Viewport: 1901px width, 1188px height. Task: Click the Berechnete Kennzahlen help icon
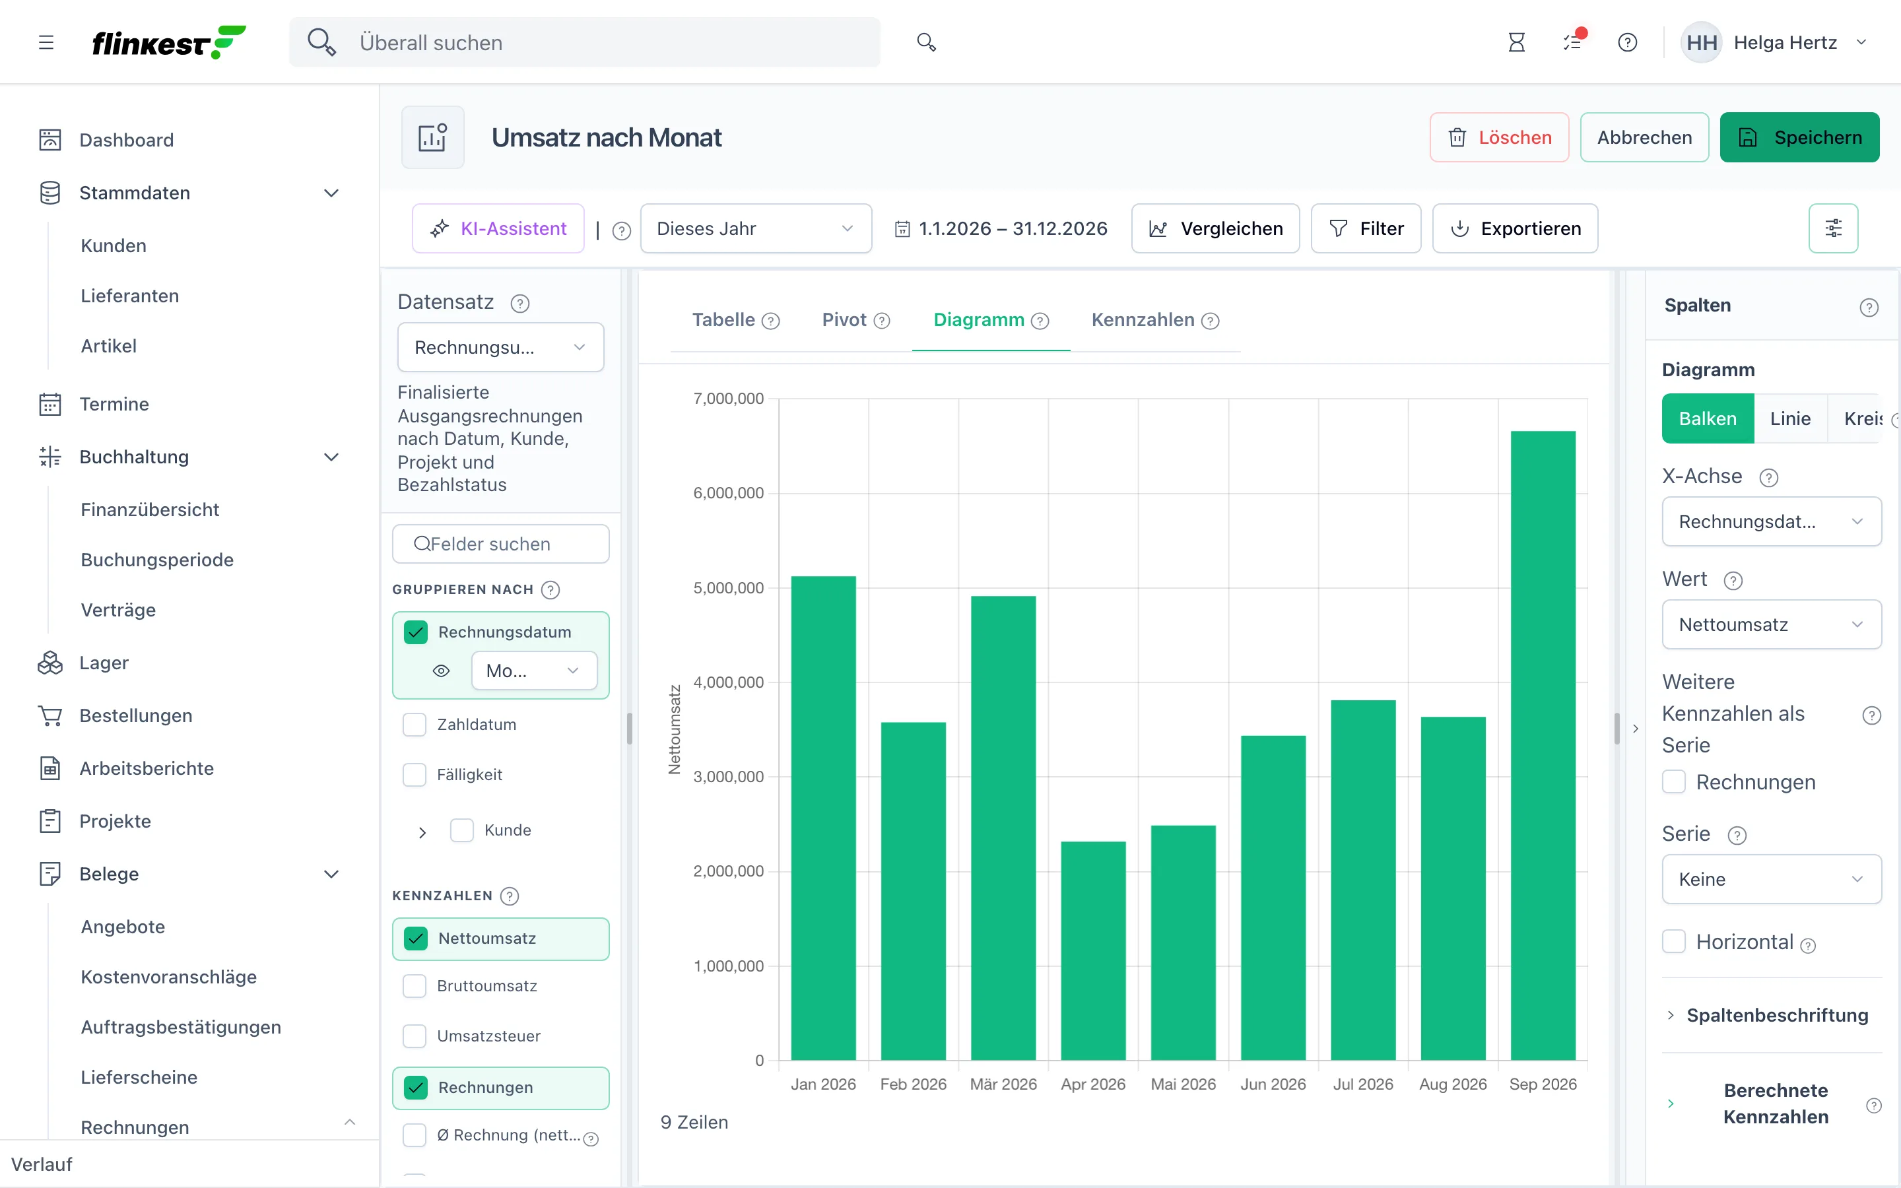coord(1873,1105)
